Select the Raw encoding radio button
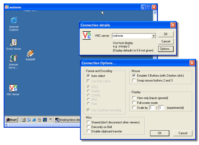 click(x=88, y=103)
